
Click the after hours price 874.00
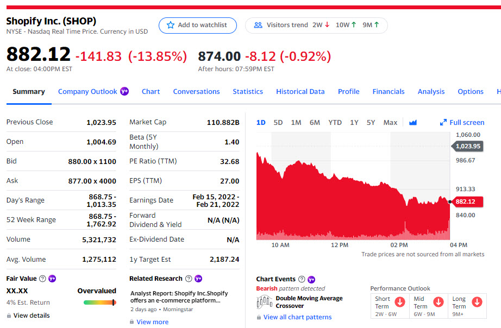coord(219,56)
